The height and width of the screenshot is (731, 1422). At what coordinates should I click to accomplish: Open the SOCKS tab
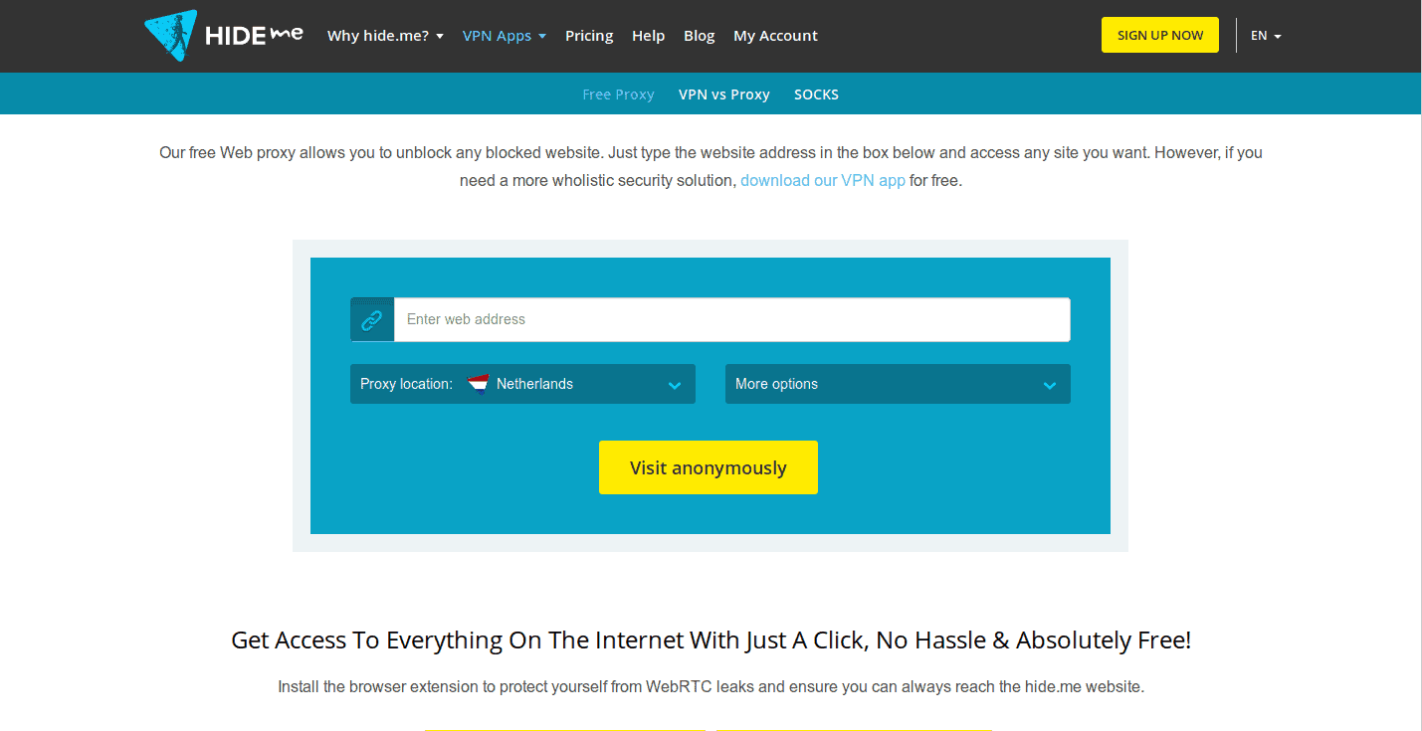816,94
